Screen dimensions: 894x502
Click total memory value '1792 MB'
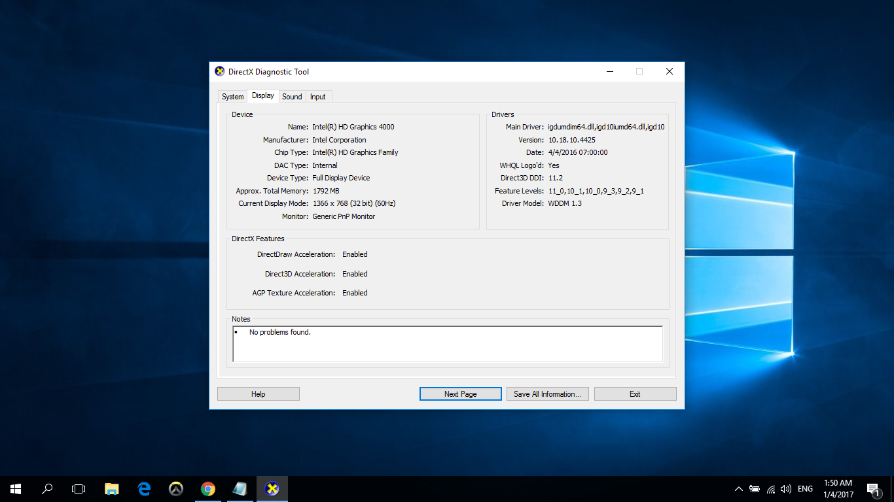point(326,191)
